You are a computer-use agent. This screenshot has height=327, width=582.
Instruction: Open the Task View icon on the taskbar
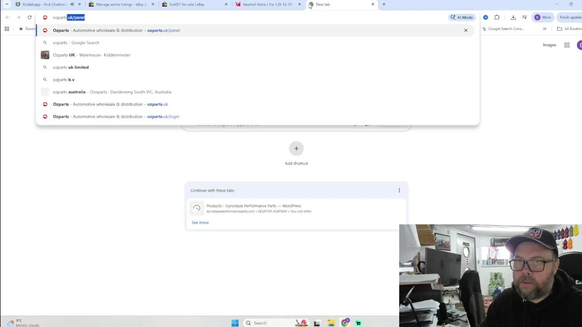[x=317, y=323]
